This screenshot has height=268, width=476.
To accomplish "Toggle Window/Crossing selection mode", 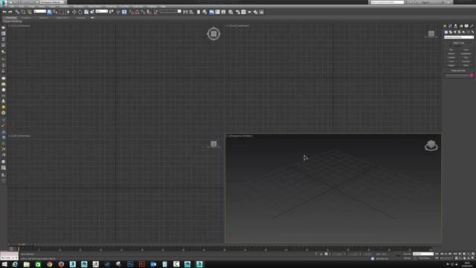I will click(x=68, y=12).
